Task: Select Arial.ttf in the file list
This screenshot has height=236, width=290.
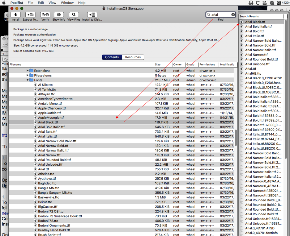Action: 44,169
